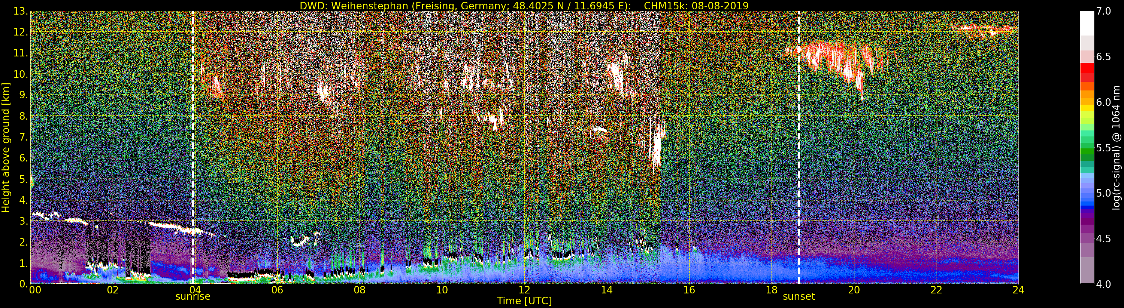Image resolution: width=1124 pixels, height=308 pixels.
Task: Select the "Height above ground [km]" axis label
Action: (6, 147)
